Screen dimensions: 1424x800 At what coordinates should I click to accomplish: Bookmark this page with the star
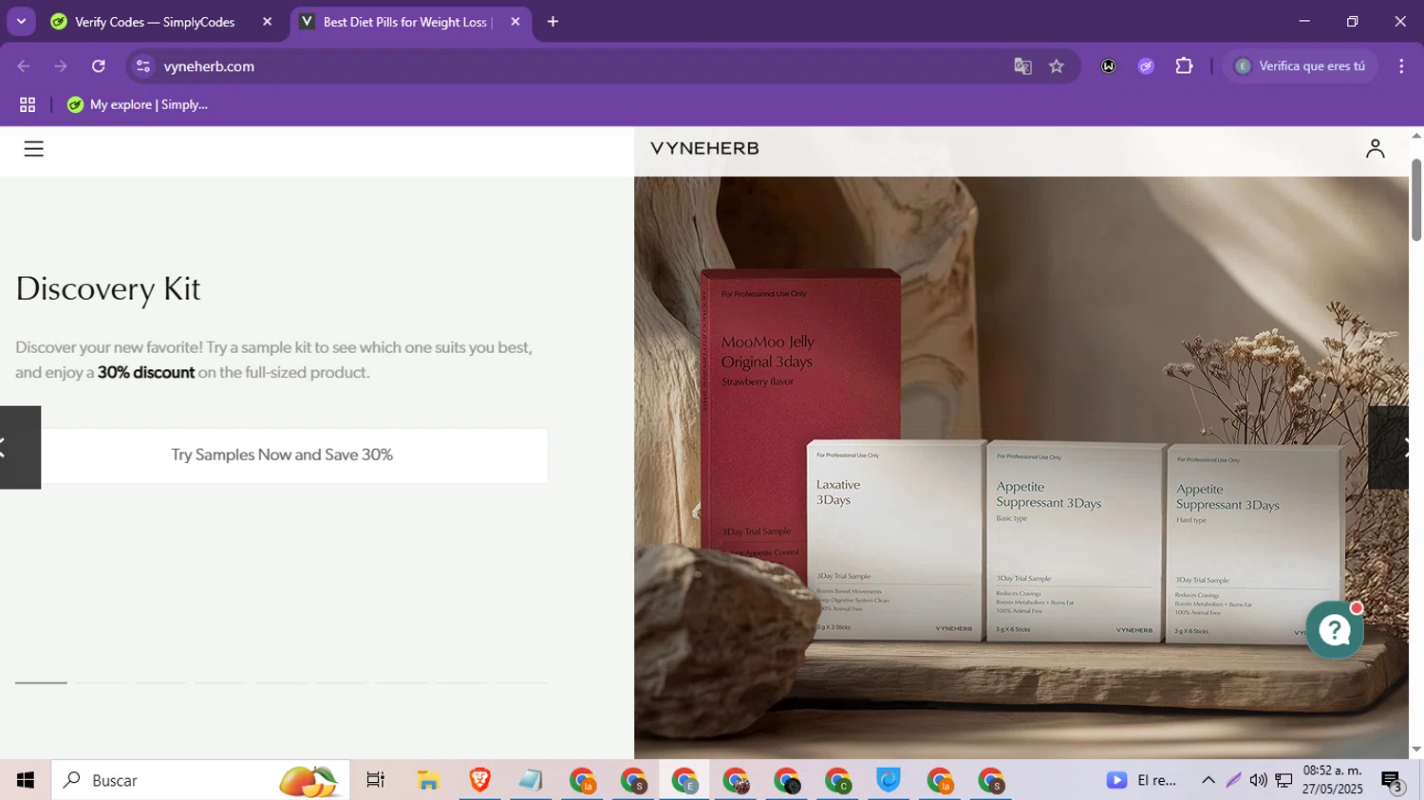pyautogui.click(x=1057, y=66)
